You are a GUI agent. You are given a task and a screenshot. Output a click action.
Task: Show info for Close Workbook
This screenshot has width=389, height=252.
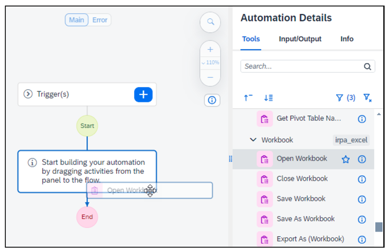pos(362,179)
